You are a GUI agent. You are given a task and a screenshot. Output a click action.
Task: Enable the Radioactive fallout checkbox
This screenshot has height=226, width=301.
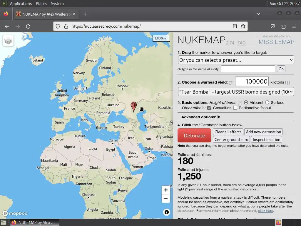[x=235, y=108]
